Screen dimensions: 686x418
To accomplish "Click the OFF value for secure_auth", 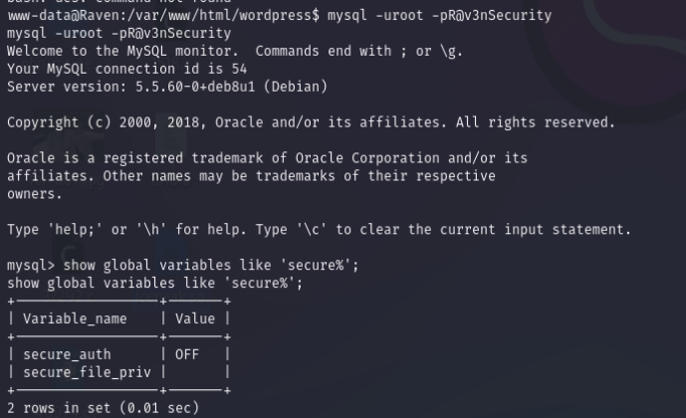I will pyautogui.click(x=187, y=354).
